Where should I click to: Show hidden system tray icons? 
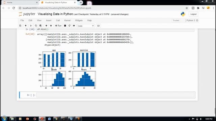click(x=189, y=119)
